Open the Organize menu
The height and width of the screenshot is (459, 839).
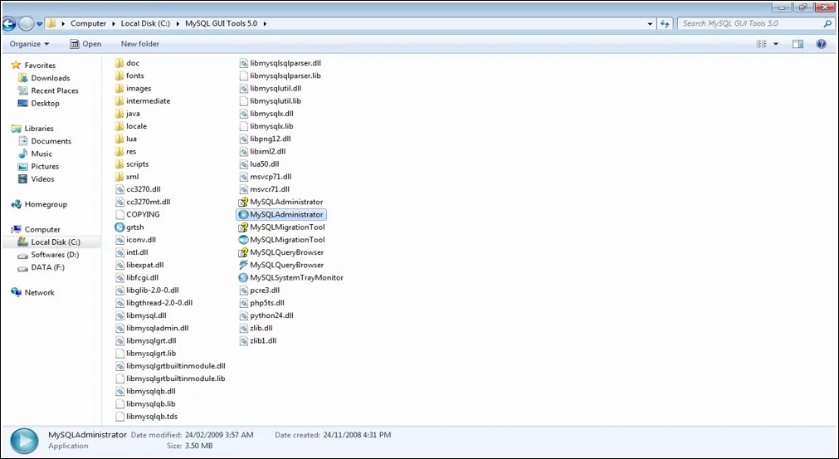29,44
